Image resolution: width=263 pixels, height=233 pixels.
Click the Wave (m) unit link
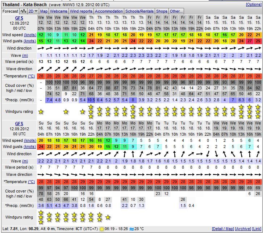click(x=25, y=55)
